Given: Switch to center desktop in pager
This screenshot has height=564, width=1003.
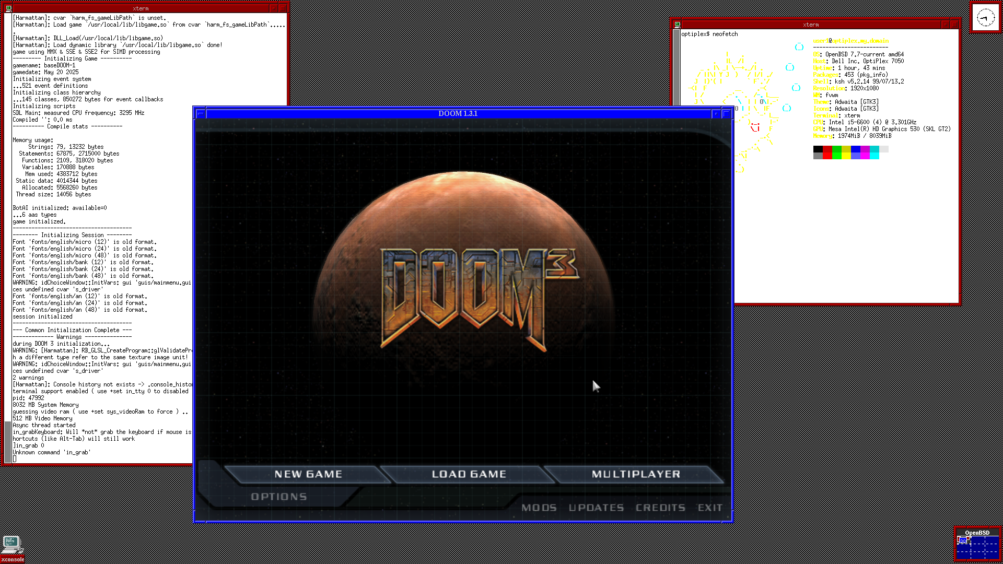Looking at the screenshot, I should (x=977, y=548).
